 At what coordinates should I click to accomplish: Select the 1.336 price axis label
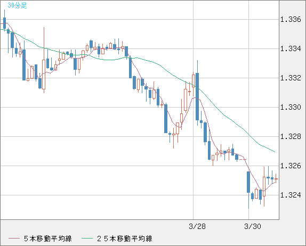291,19
